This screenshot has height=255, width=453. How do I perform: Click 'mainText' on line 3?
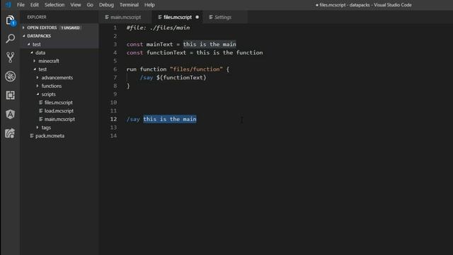(x=159, y=44)
